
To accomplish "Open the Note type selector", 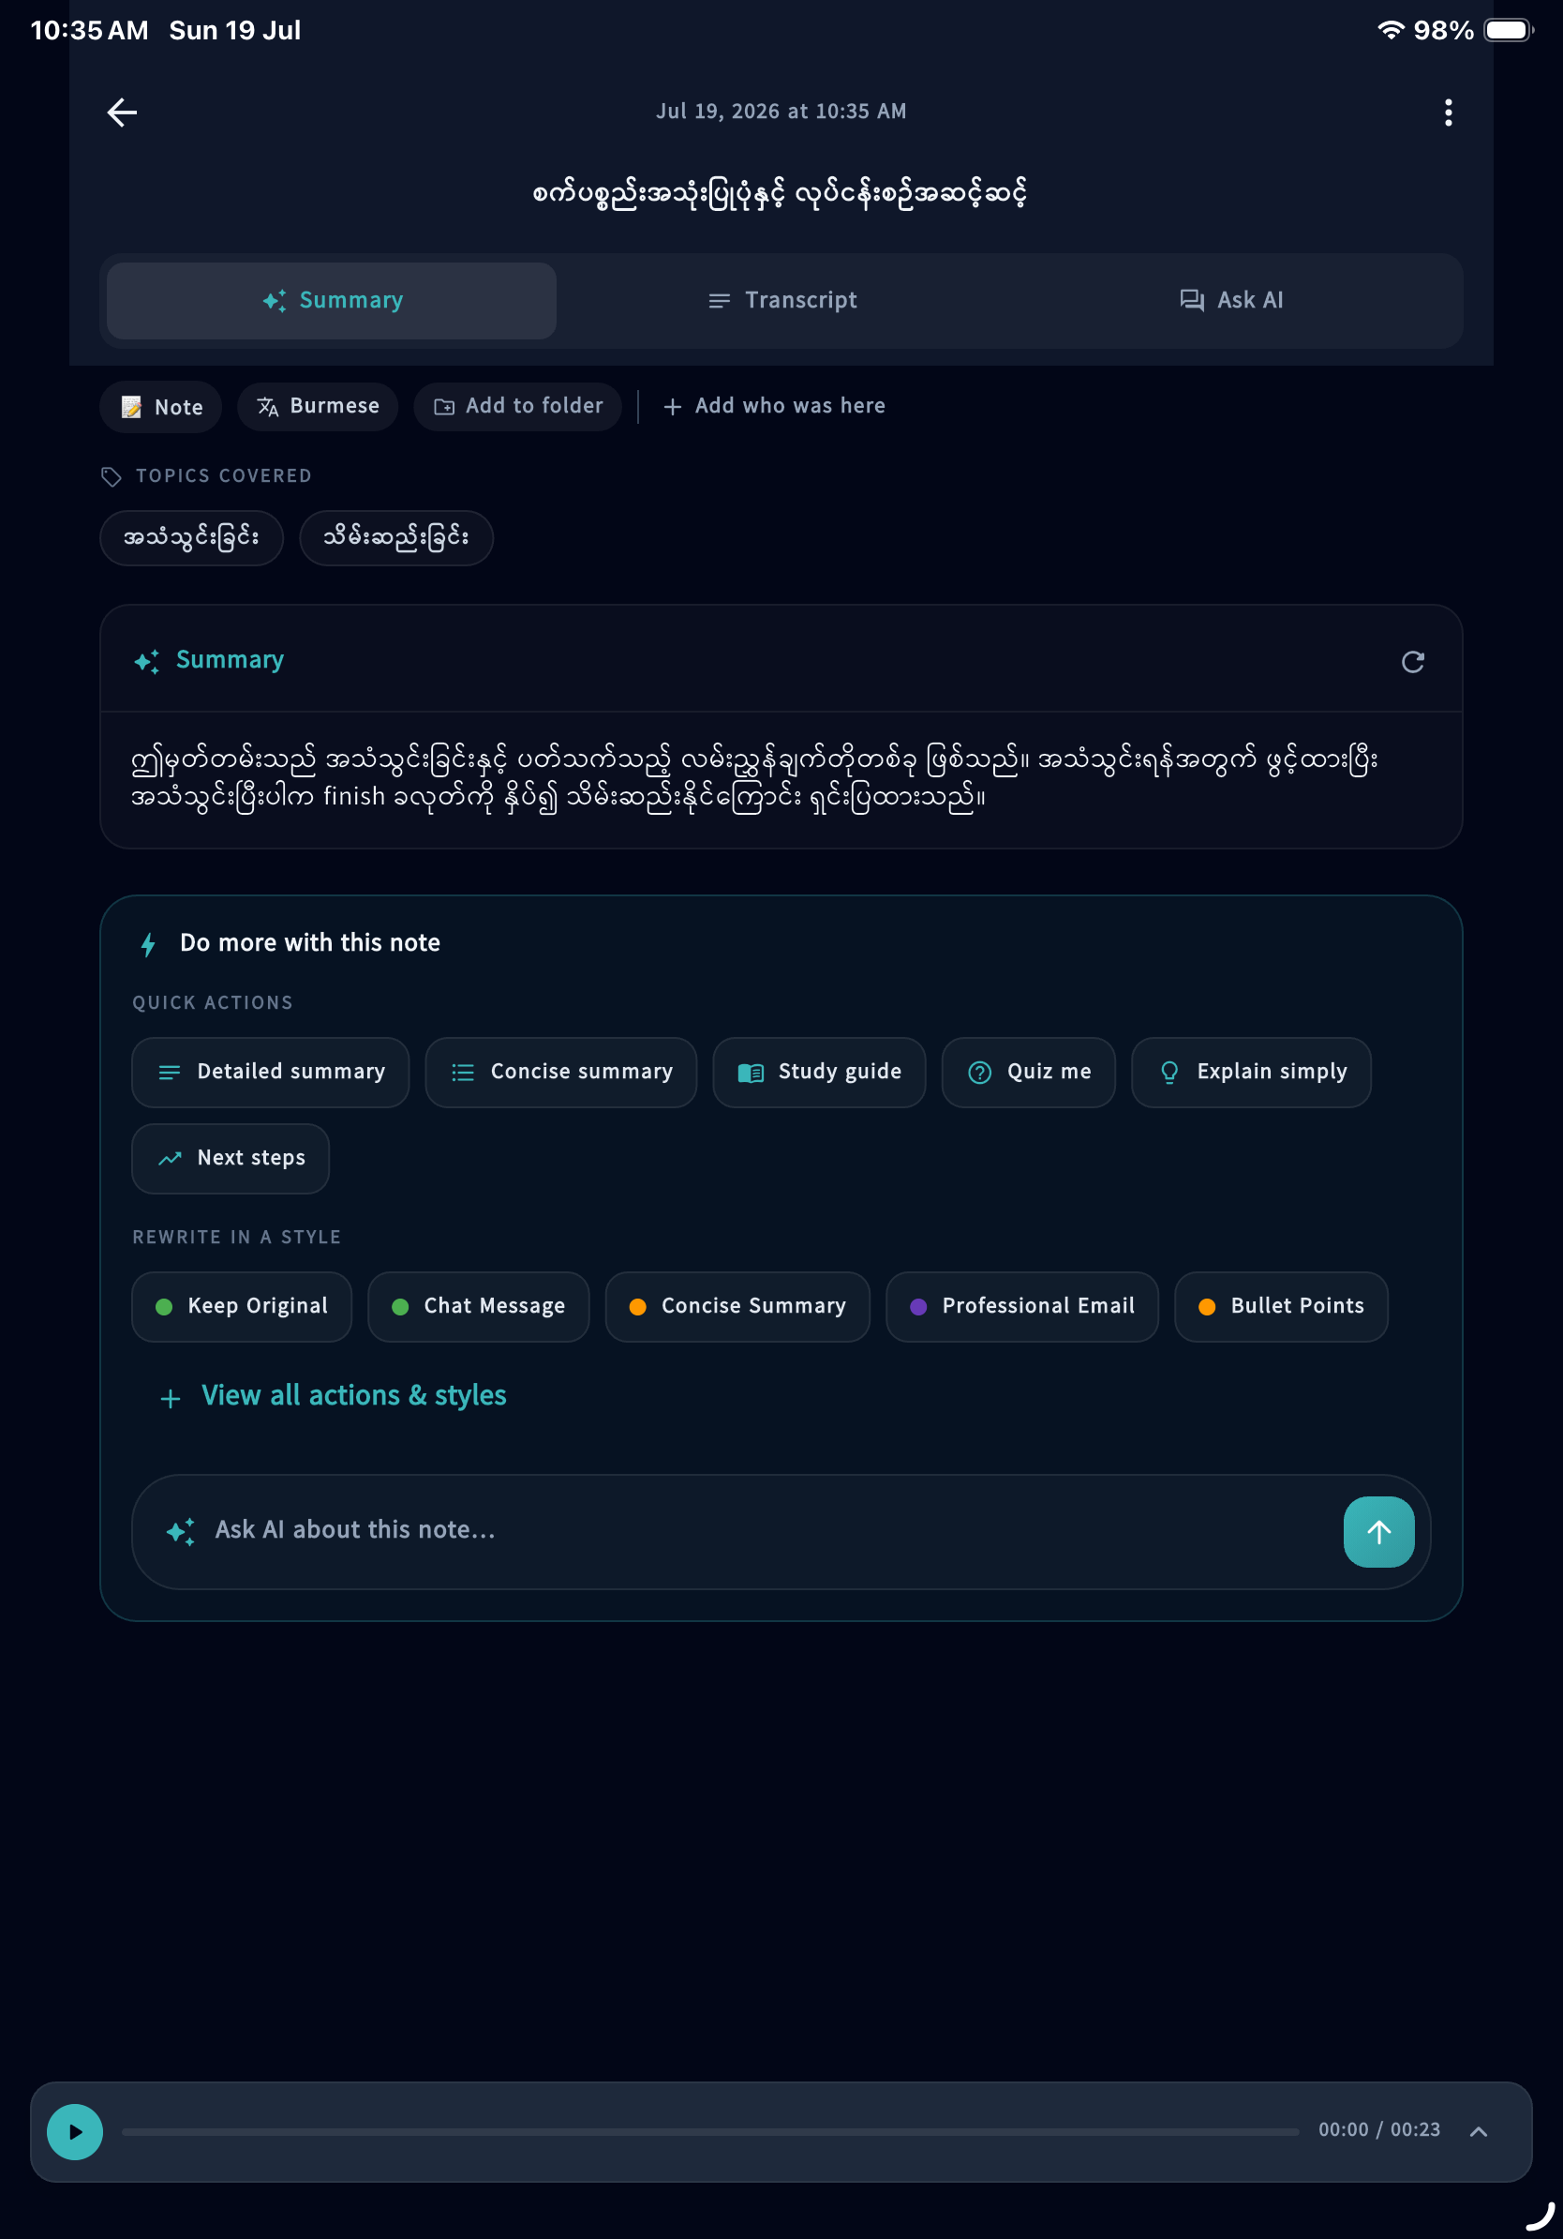I will [161, 407].
